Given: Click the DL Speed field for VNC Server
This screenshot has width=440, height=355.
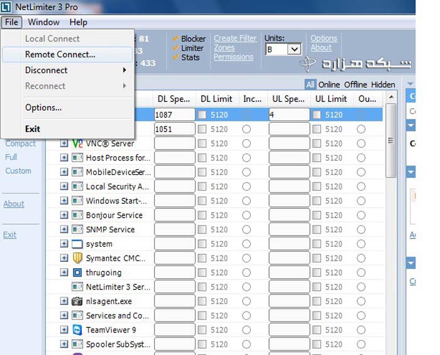Looking at the screenshot, I should coord(175,144).
